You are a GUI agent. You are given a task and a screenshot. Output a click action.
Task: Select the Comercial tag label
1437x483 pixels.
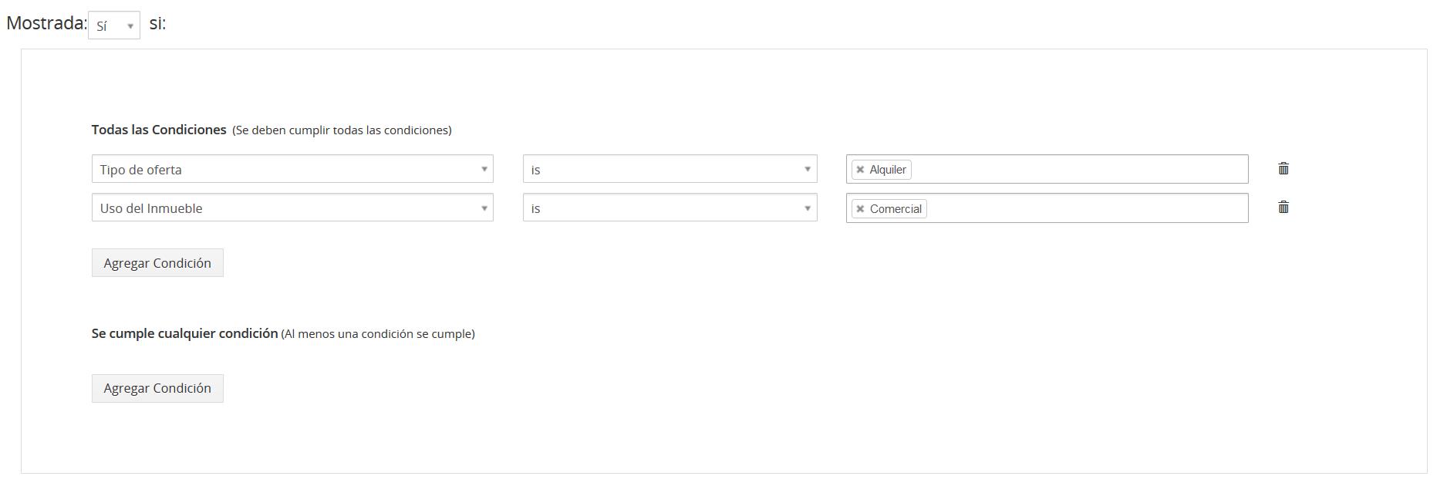point(896,209)
